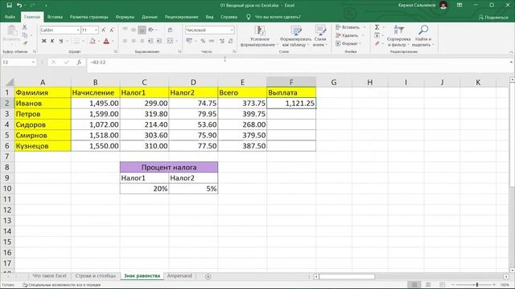Adjust the zoom slider in status bar
515x289 pixels.
477,285
